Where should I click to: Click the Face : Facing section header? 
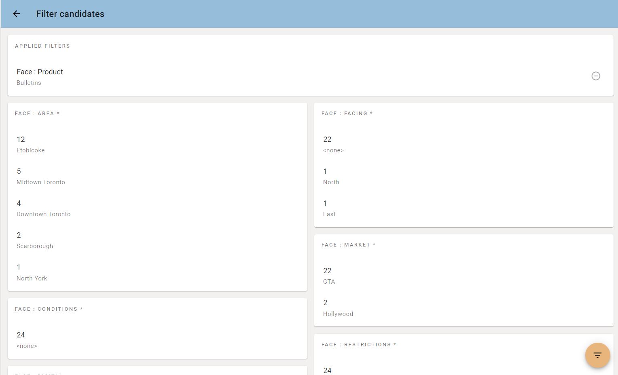pyautogui.click(x=347, y=114)
